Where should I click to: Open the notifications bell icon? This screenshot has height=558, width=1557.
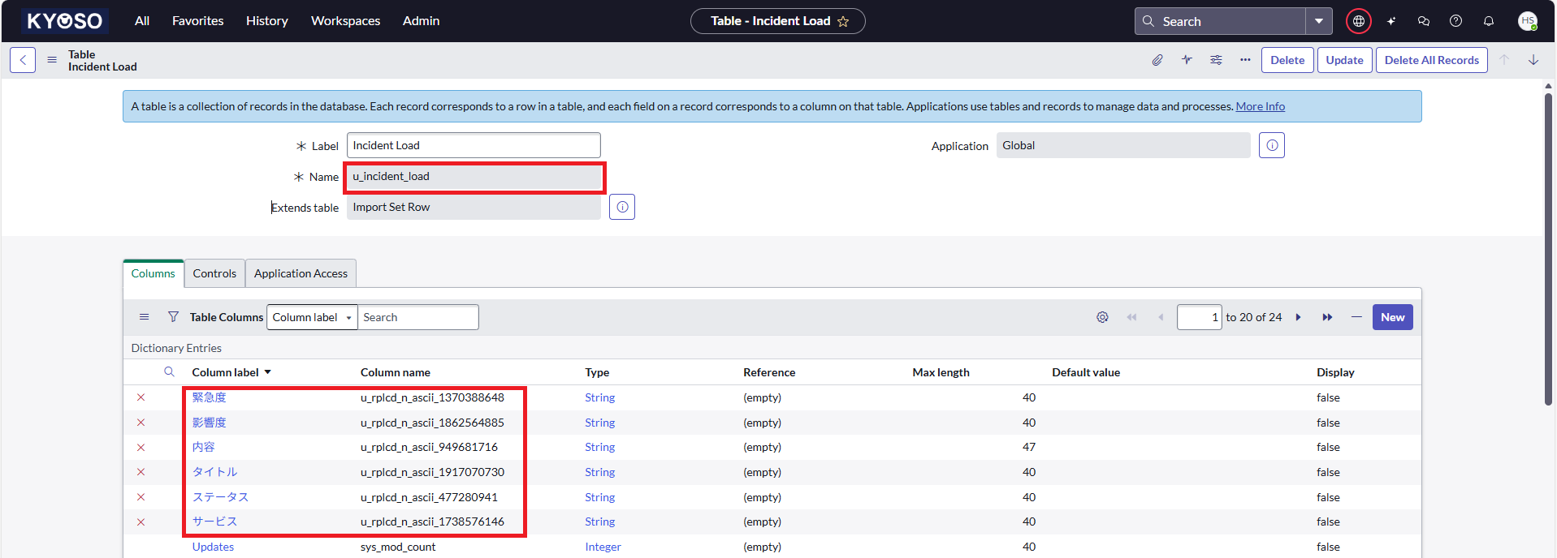click(x=1488, y=21)
